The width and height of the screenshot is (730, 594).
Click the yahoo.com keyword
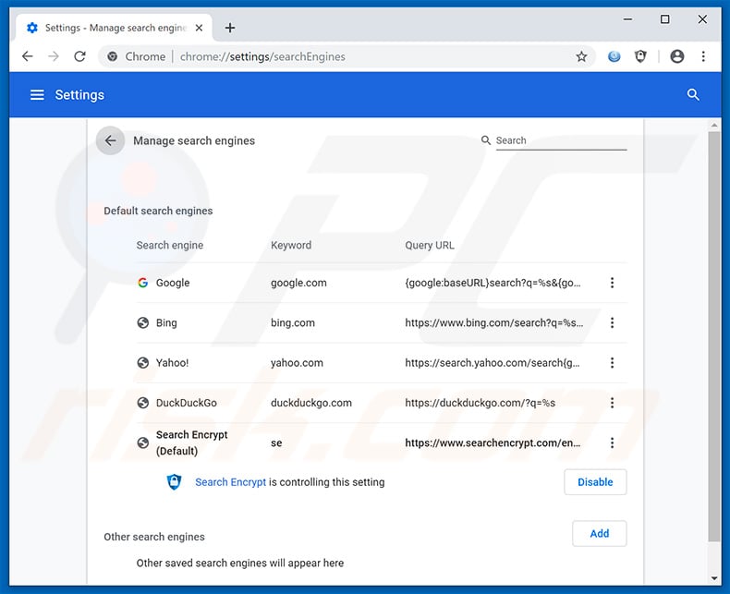pos(297,363)
